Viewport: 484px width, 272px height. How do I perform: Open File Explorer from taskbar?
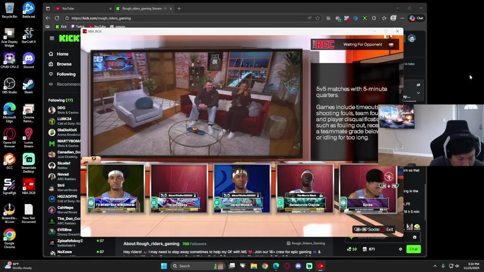click(x=254, y=266)
